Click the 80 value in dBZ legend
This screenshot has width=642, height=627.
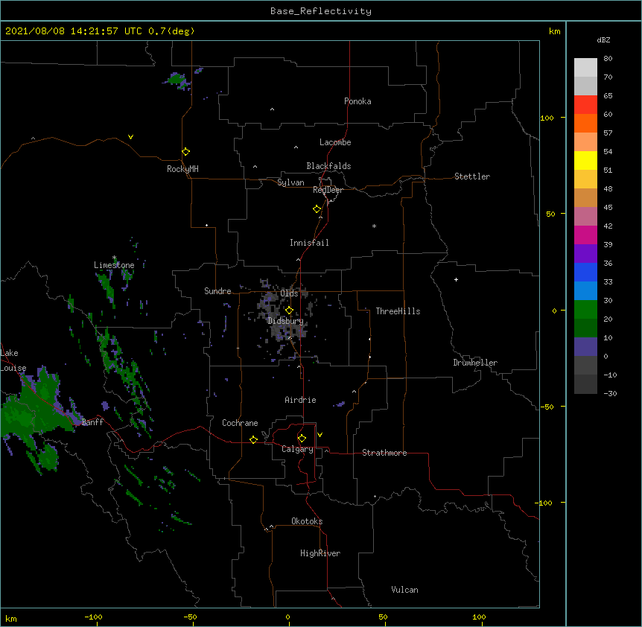tap(608, 58)
